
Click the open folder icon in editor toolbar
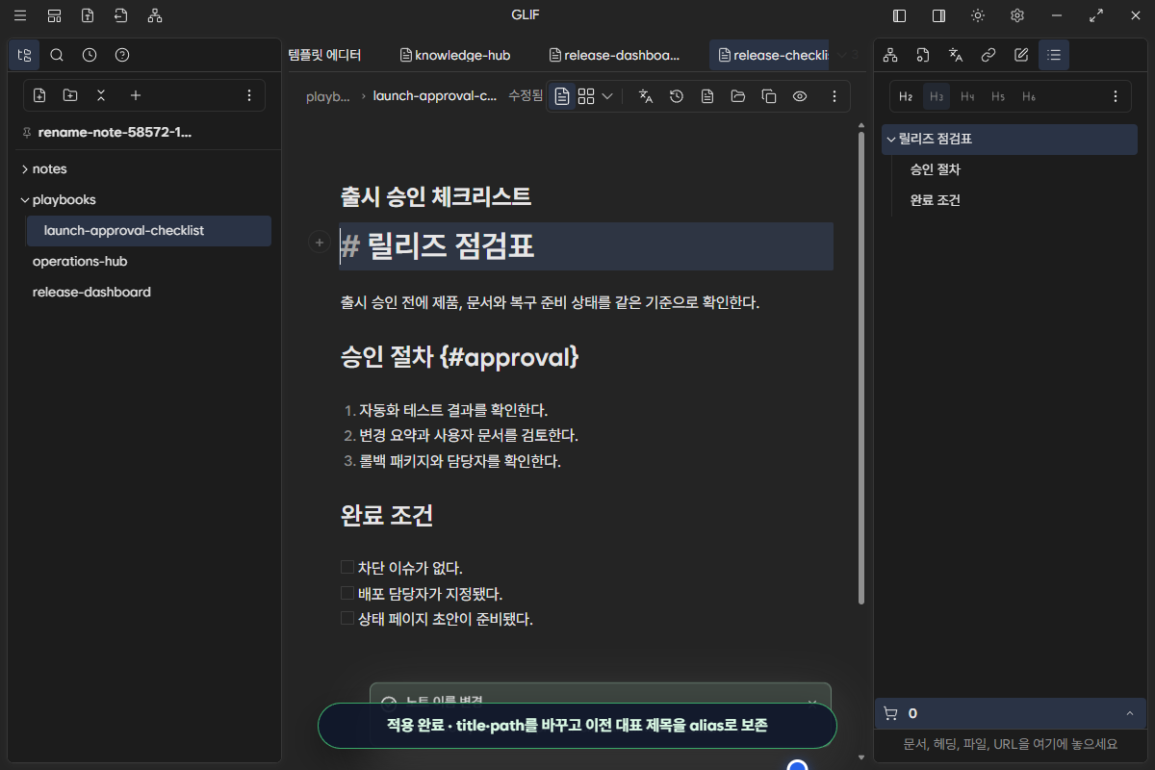click(x=738, y=96)
